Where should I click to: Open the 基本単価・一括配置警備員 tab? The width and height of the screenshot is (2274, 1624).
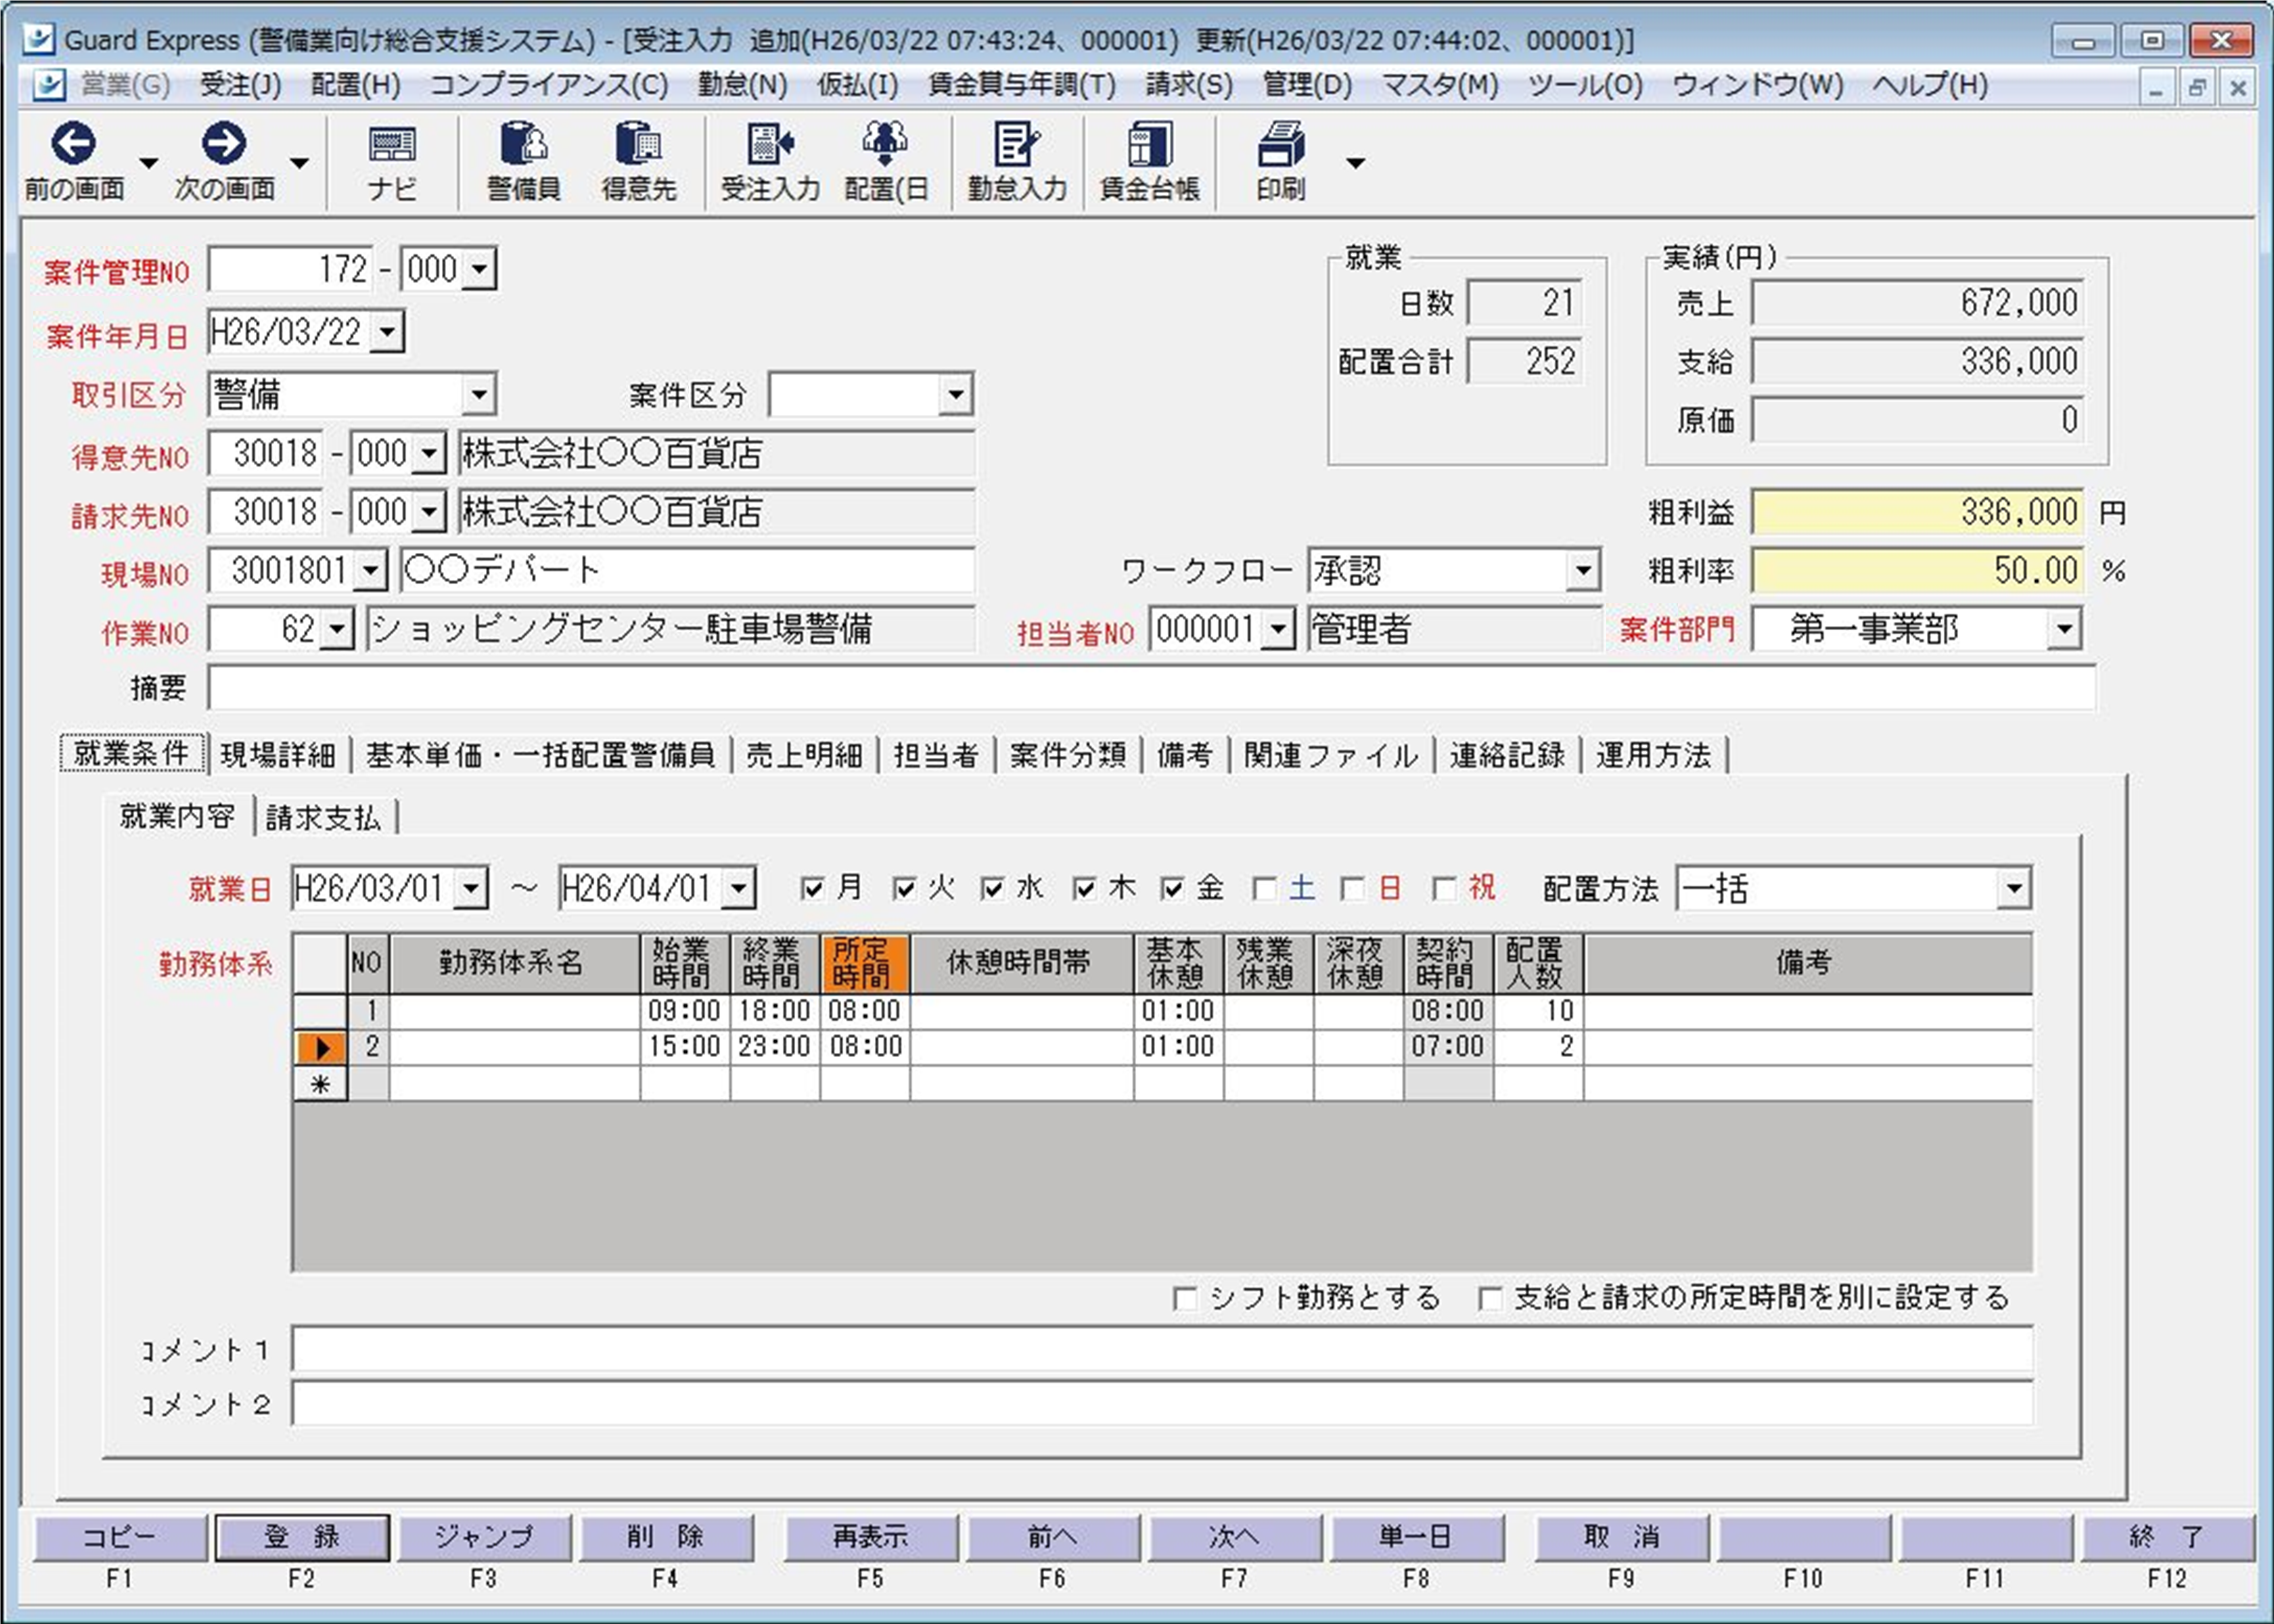tap(540, 755)
